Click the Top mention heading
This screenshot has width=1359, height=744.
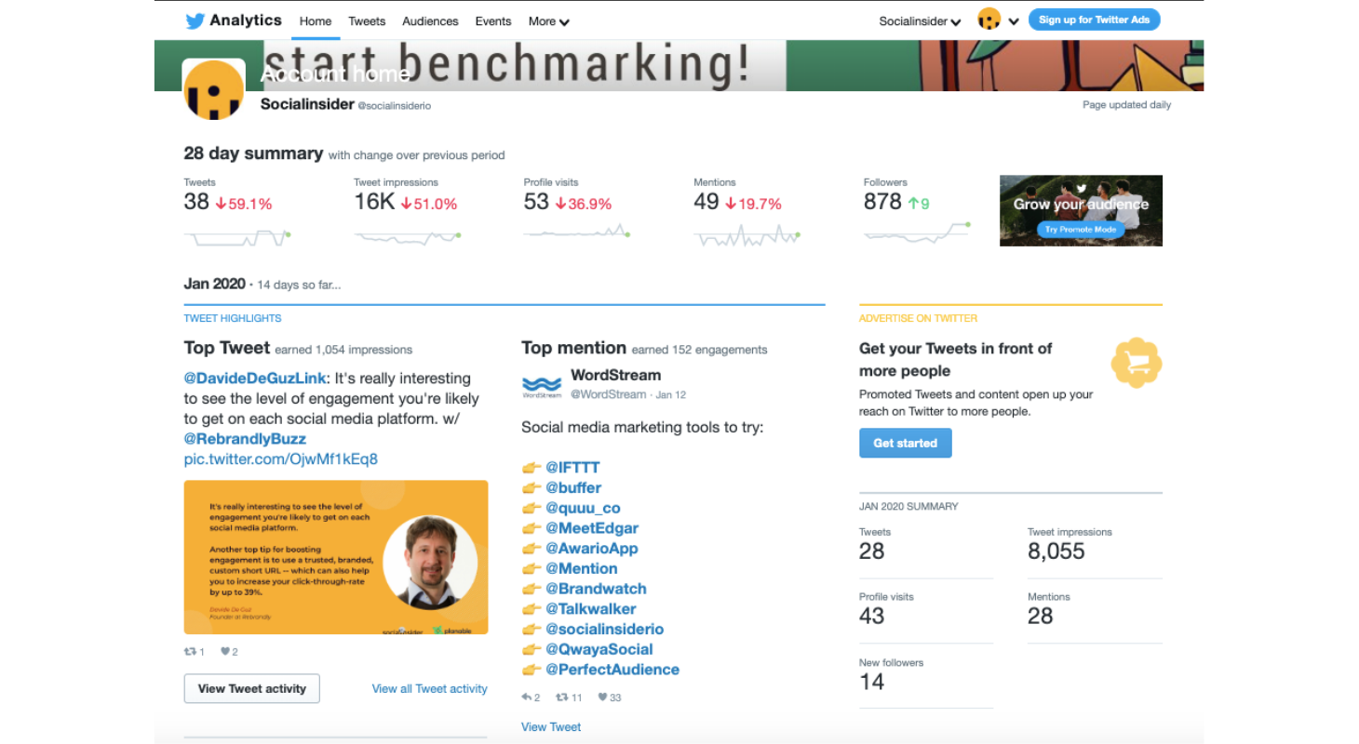pos(573,348)
